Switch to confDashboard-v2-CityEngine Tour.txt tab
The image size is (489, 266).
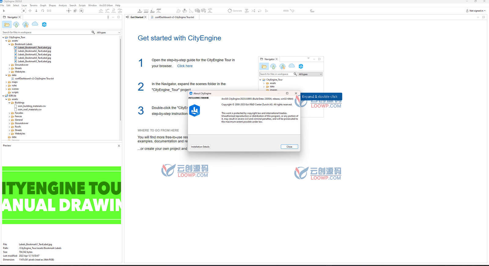coord(174,17)
